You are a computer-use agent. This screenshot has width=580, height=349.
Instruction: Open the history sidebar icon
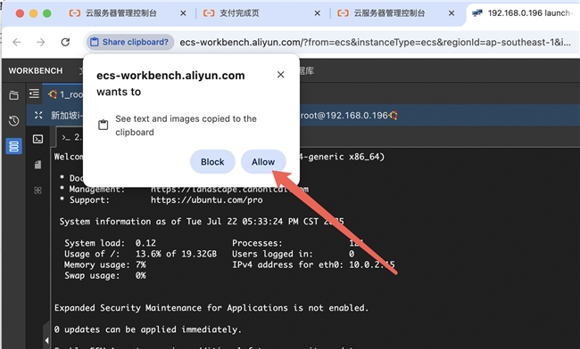pyautogui.click(x=13, y=121)
